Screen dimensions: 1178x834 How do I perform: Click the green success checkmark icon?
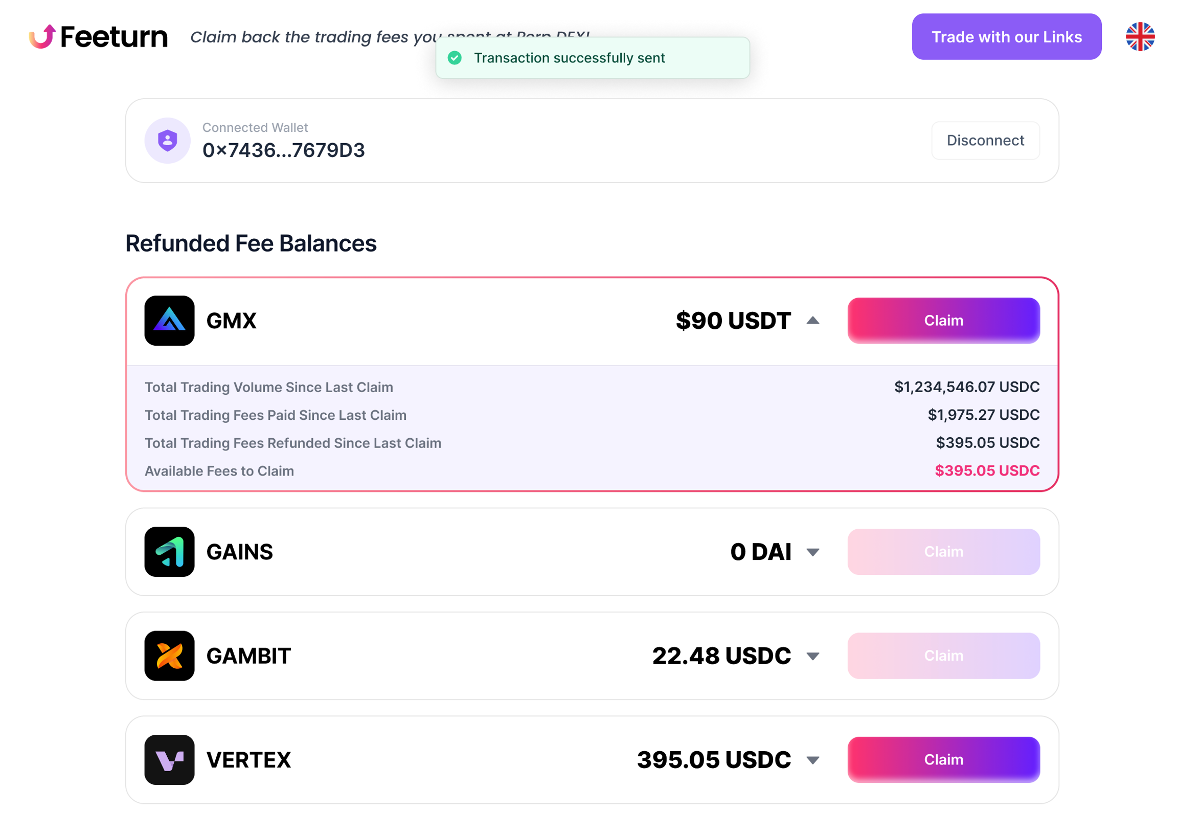(x=455, y=58)
